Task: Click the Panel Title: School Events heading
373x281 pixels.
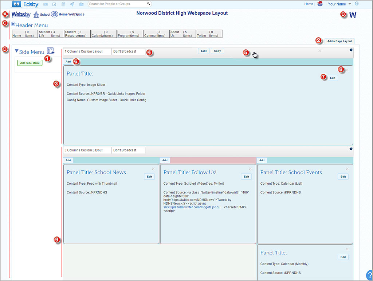Action: [291, 172]
